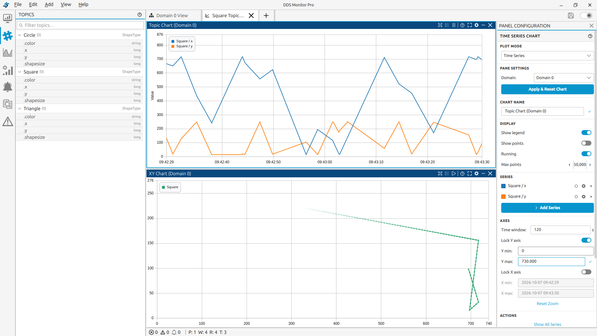The image size is (597, 336).
Task: Click the blue Square / x color swatch
Action: (x=503, y=186)
